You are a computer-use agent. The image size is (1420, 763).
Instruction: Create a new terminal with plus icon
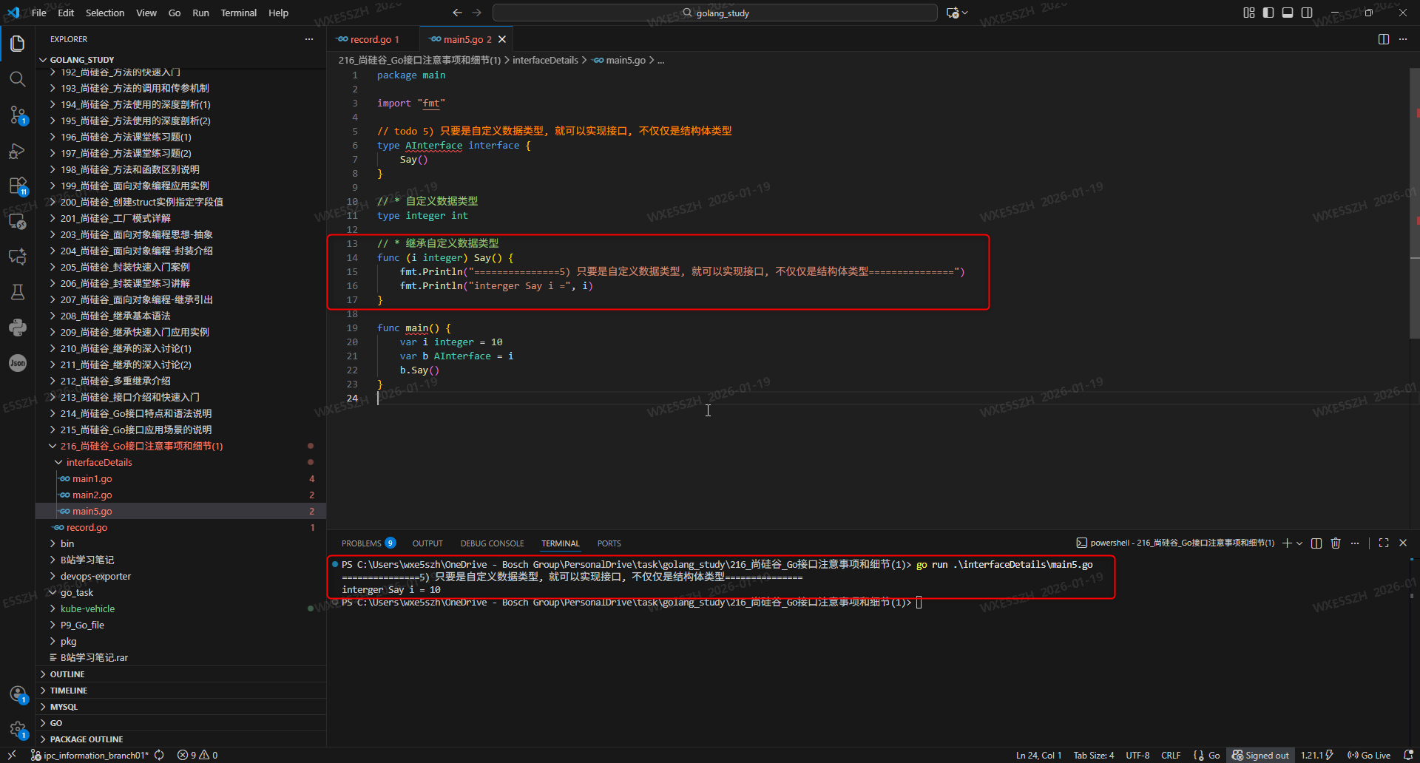click(x=1287, y=543)
